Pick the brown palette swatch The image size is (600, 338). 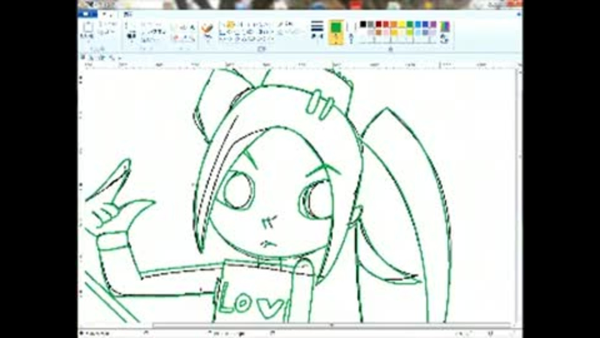(x=379, y=33)
